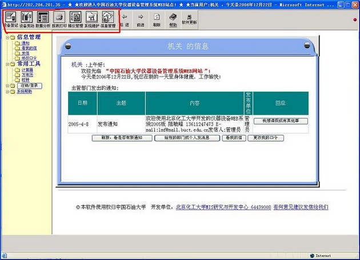Collapse the 常用工具 tree node
The height and width of the screenshot is (260, 360).
tap(7, 64)
